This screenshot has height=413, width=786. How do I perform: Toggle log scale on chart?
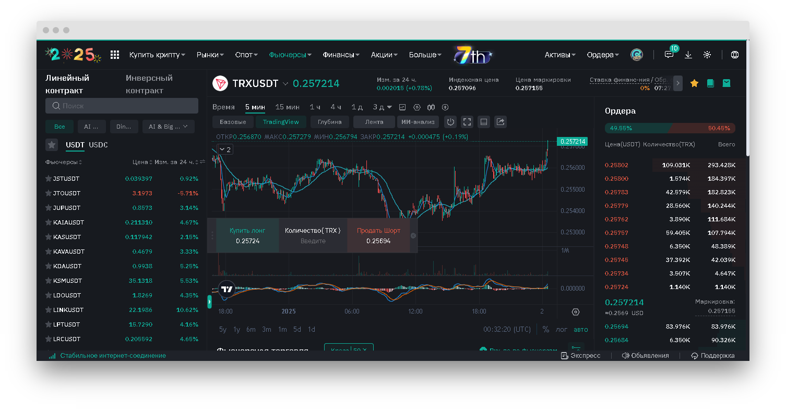pos(562,329)
